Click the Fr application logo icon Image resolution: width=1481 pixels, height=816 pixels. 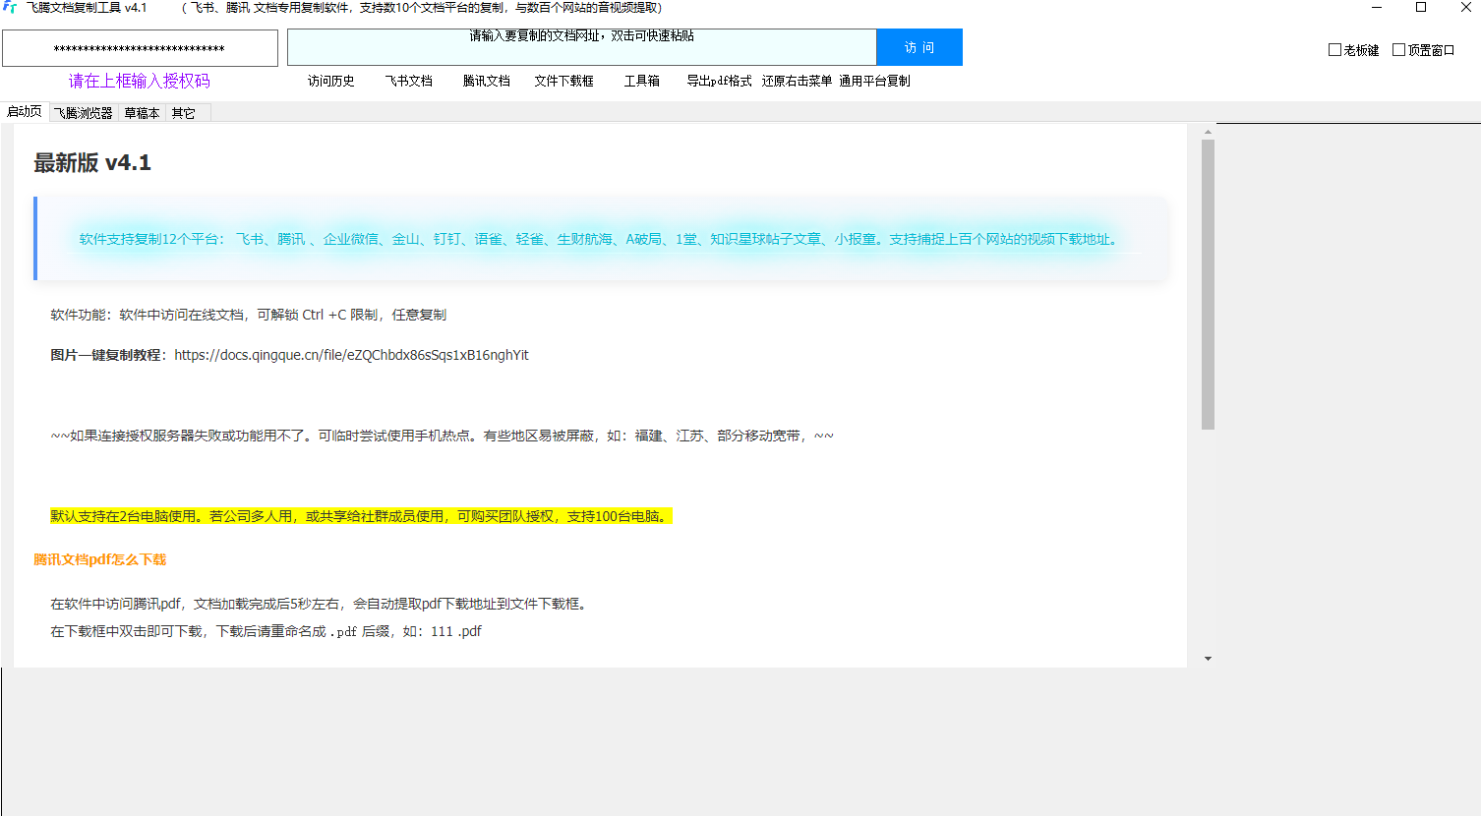pos(11,8)
